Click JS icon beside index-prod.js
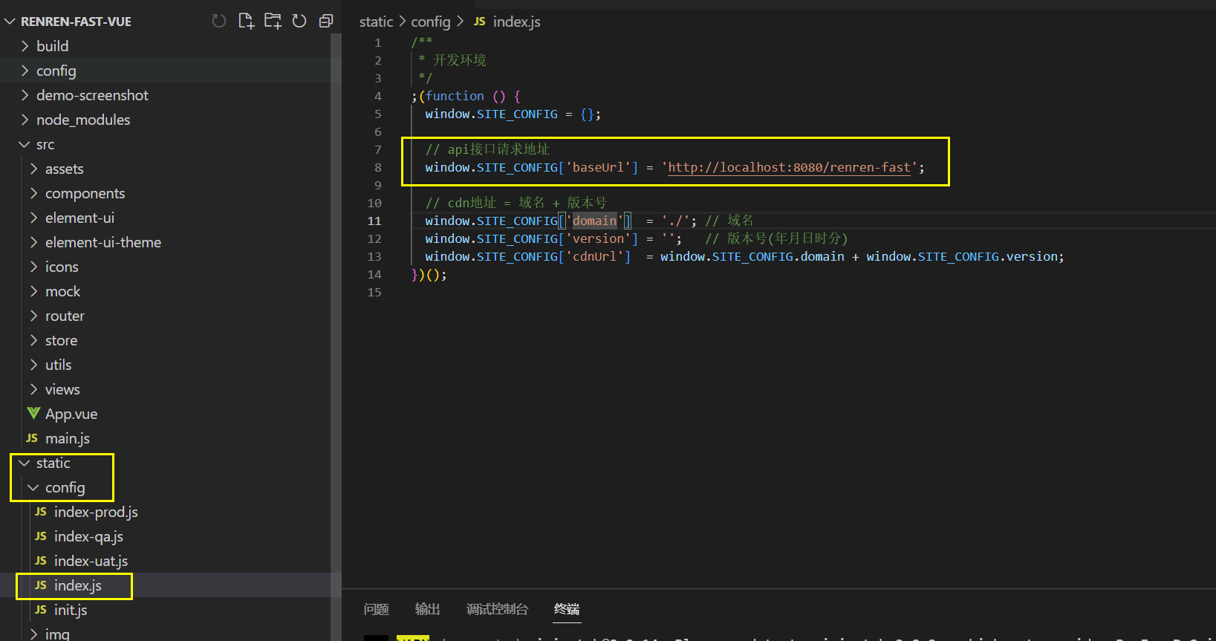Image resolution: width=1216 pixels, height=641 pixels. [x=41, y=512]
